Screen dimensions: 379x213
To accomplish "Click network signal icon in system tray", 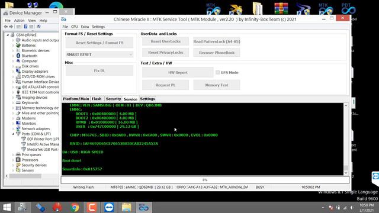I will coord(345,208).
